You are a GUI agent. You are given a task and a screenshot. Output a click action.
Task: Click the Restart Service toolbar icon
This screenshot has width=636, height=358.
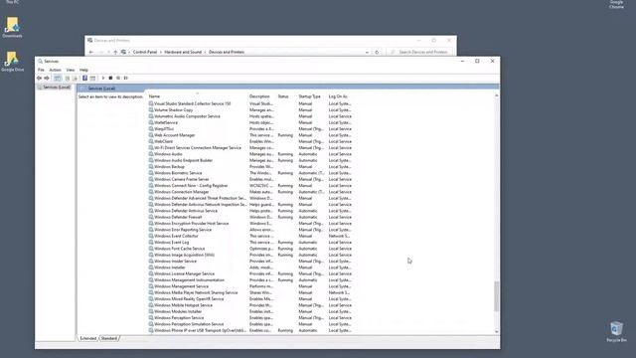coord(126,78)
